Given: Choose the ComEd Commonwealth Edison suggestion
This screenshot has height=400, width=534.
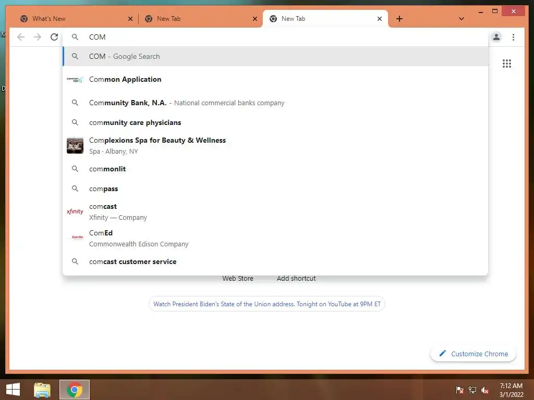Looking at the screenshot, I should pyautogui.click(x=275, y=238).
